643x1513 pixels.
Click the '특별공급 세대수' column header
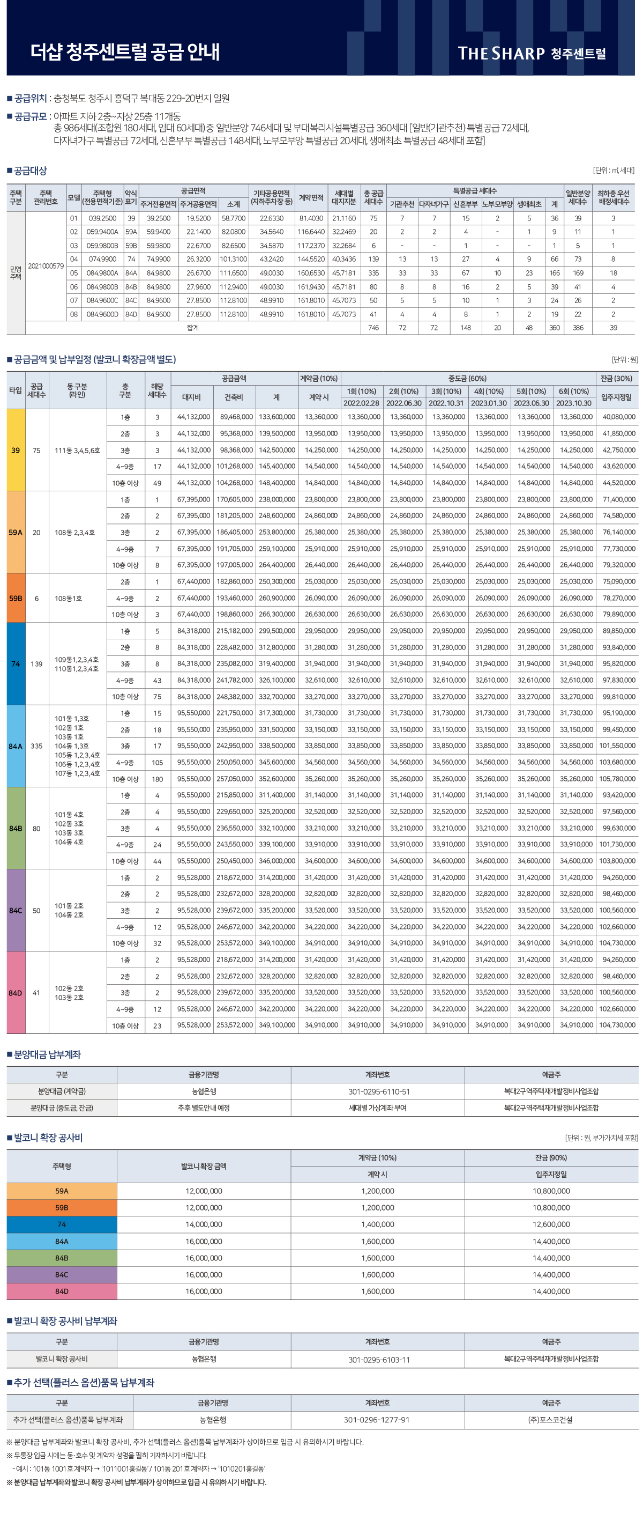[475, 191]
